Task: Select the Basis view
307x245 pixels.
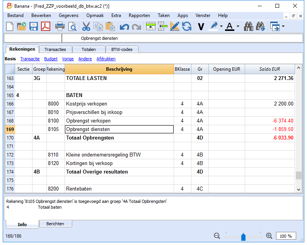Action: [10, 59]
